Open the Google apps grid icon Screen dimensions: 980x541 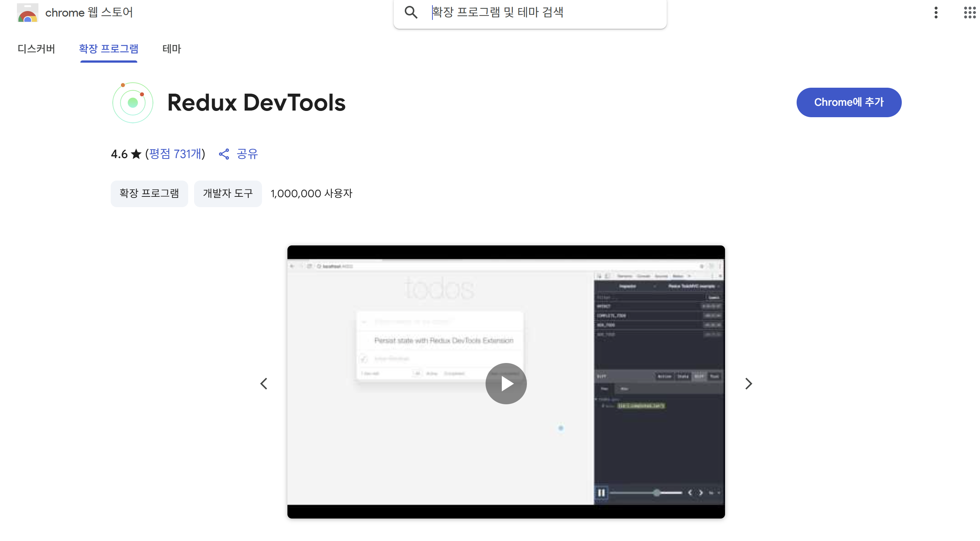click(x=969, y=13)
